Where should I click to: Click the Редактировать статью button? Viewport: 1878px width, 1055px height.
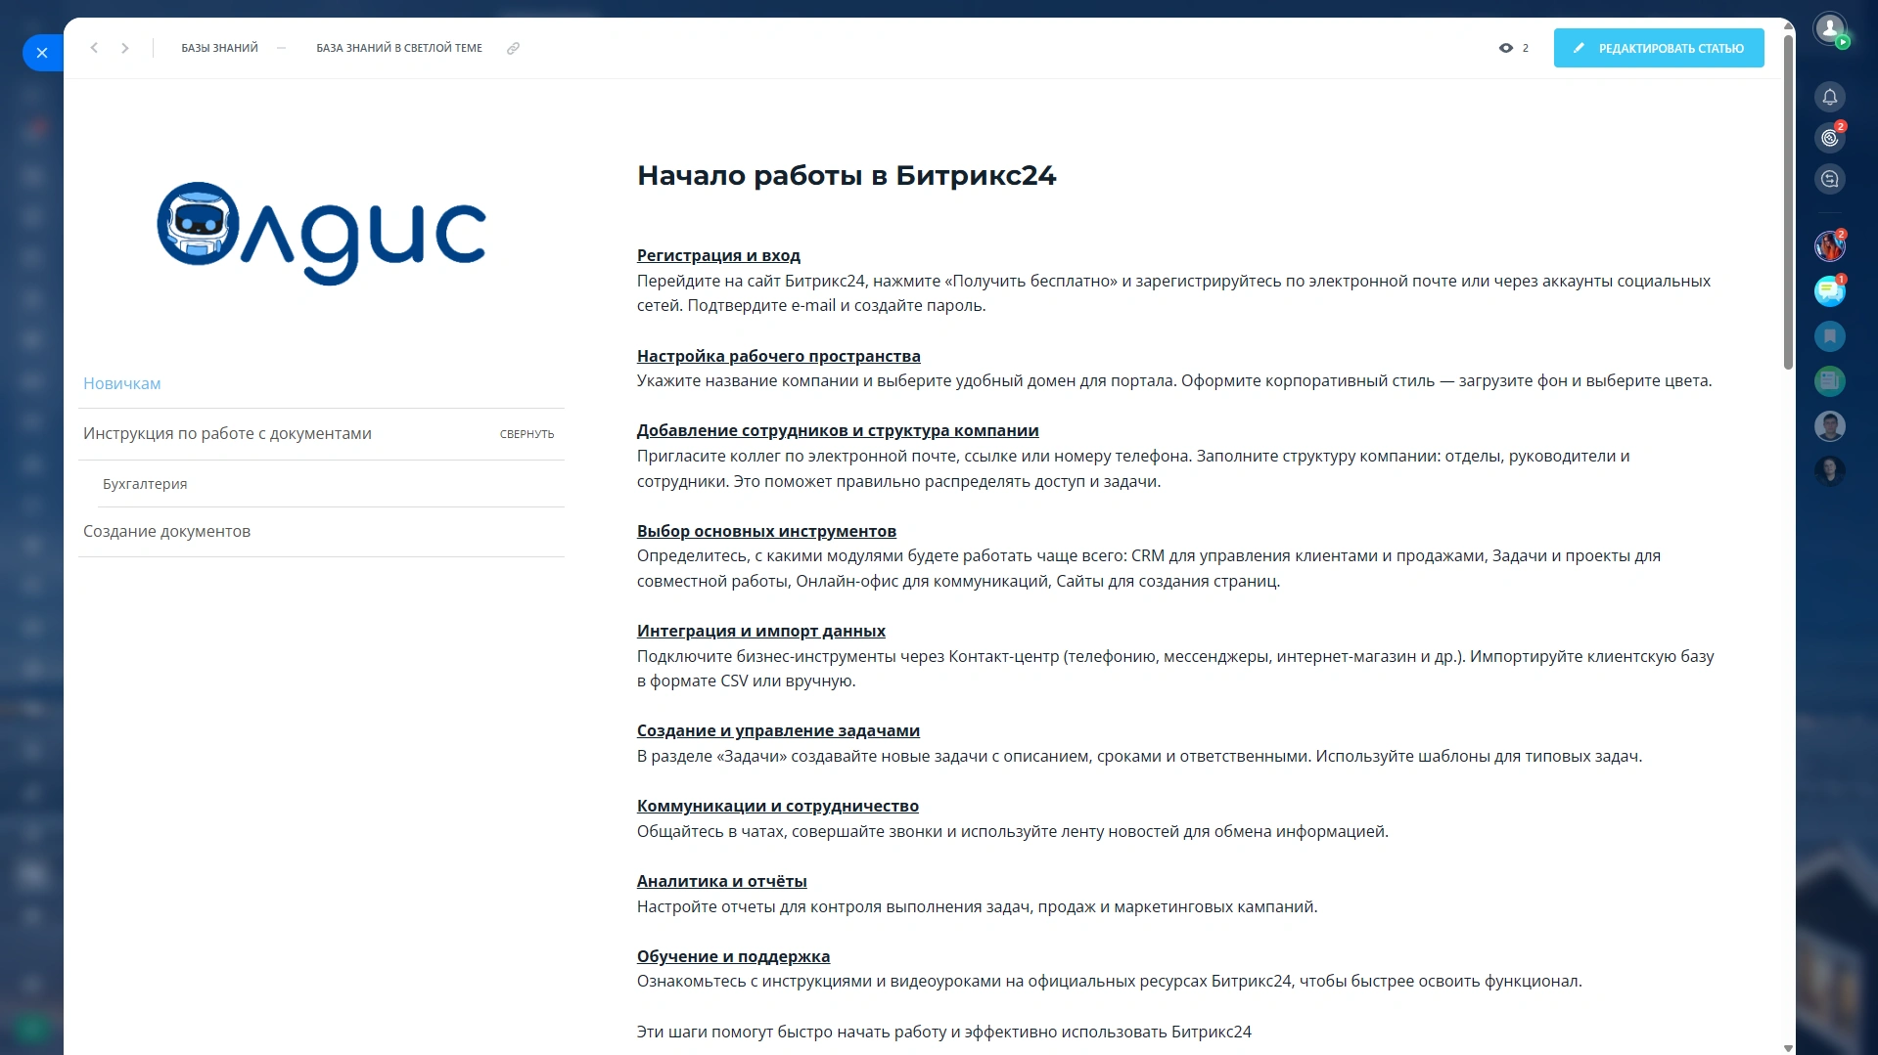(x=1658, y=48)
